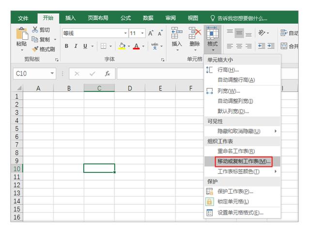Toggle Bold formatting
The width and height of the screenshot is (310, 232).
pyautogui.click(x=67, y=46)
